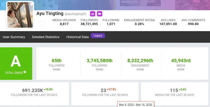Click the 45,943rd media rank value
Screen dimensions: 210x107
click(181, 60)
